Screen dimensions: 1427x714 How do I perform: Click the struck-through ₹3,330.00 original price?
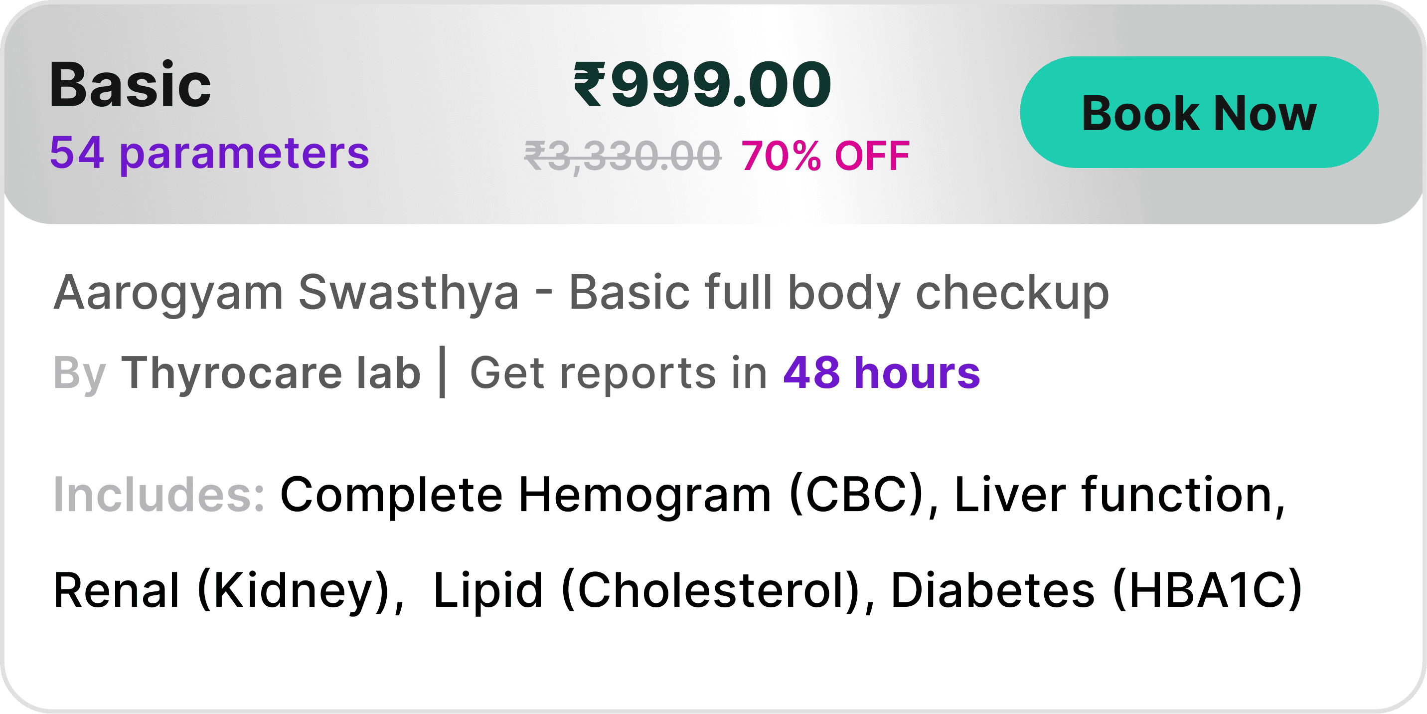point(622,156)
